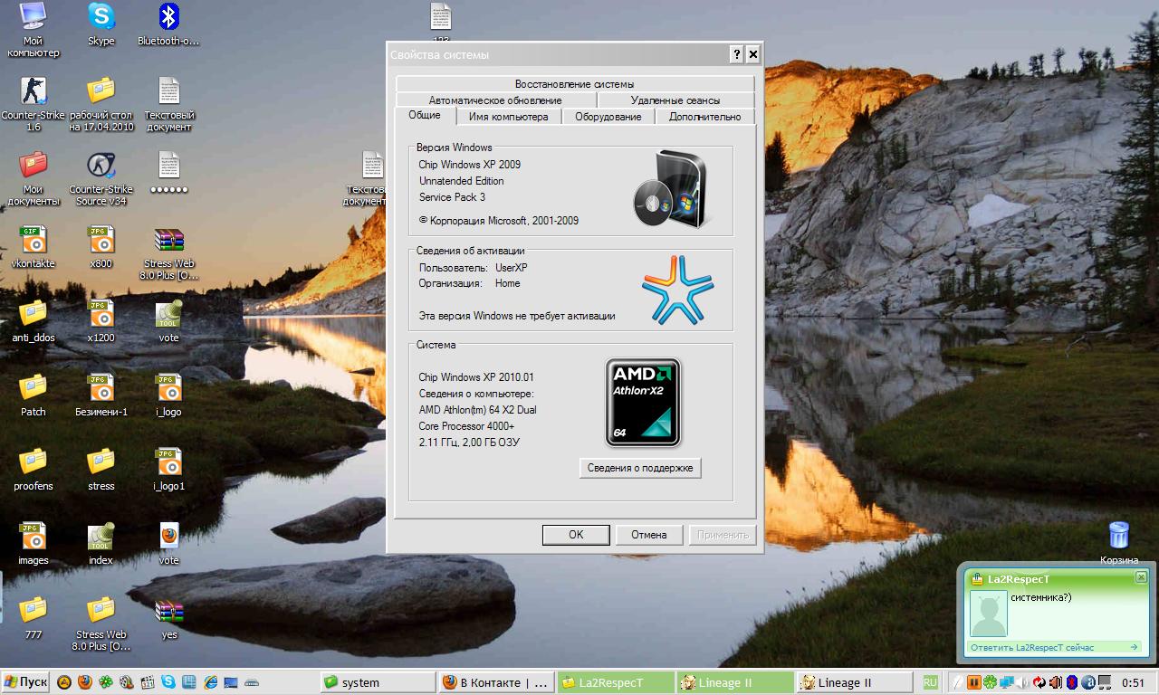Close the La2RespecT message popup
This screenshot has height=695, width=1159.
[1141, 577]
